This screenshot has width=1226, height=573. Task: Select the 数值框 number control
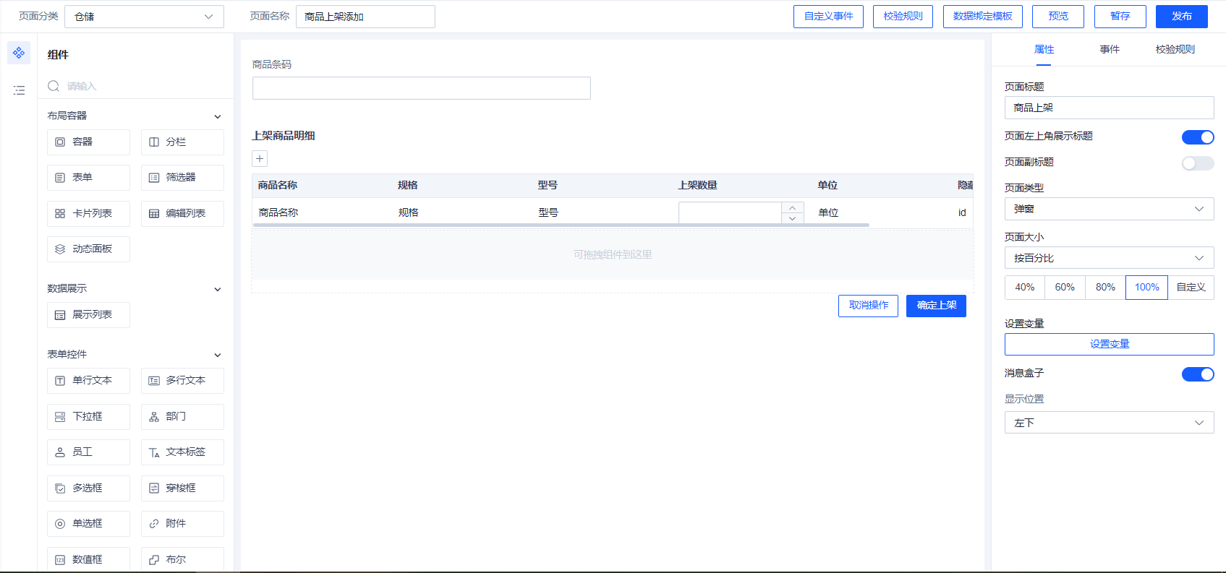point(88,560)
